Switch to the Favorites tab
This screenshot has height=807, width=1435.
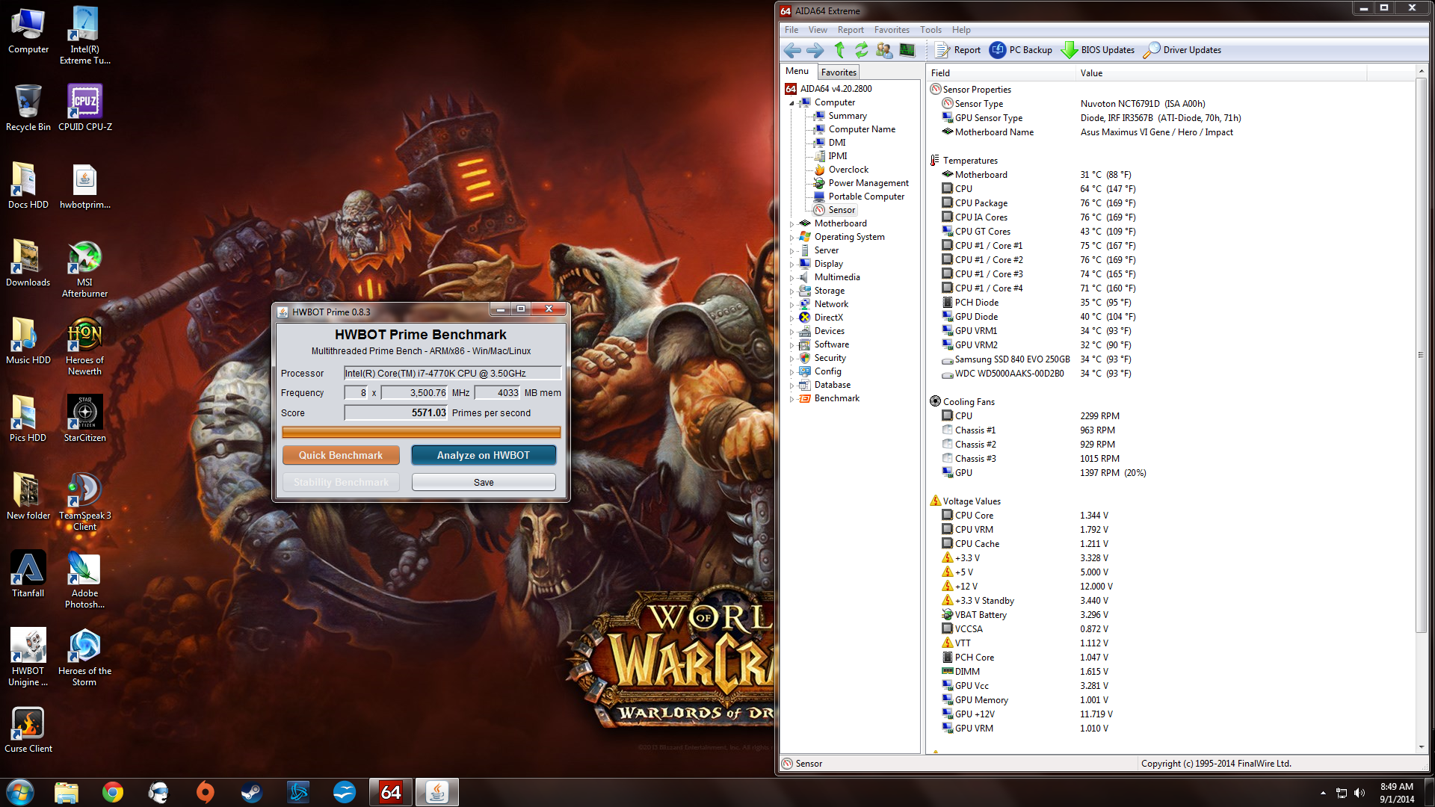(x=839, y=72)
